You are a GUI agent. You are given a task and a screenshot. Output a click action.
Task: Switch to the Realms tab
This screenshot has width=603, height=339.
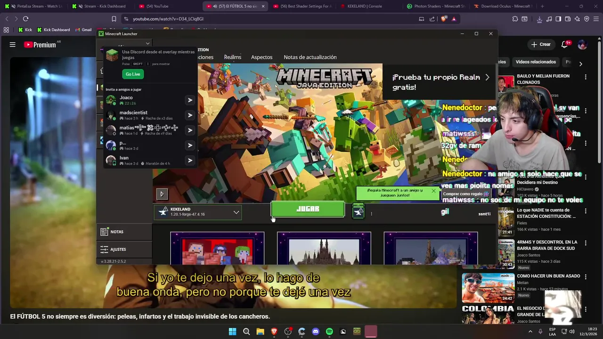point(232,57)
